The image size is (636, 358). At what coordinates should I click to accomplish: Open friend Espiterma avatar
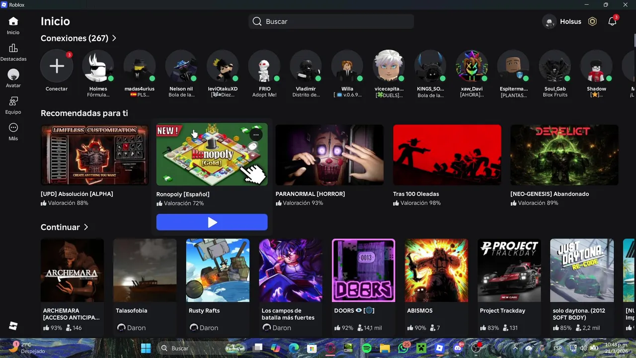[514, 66]
